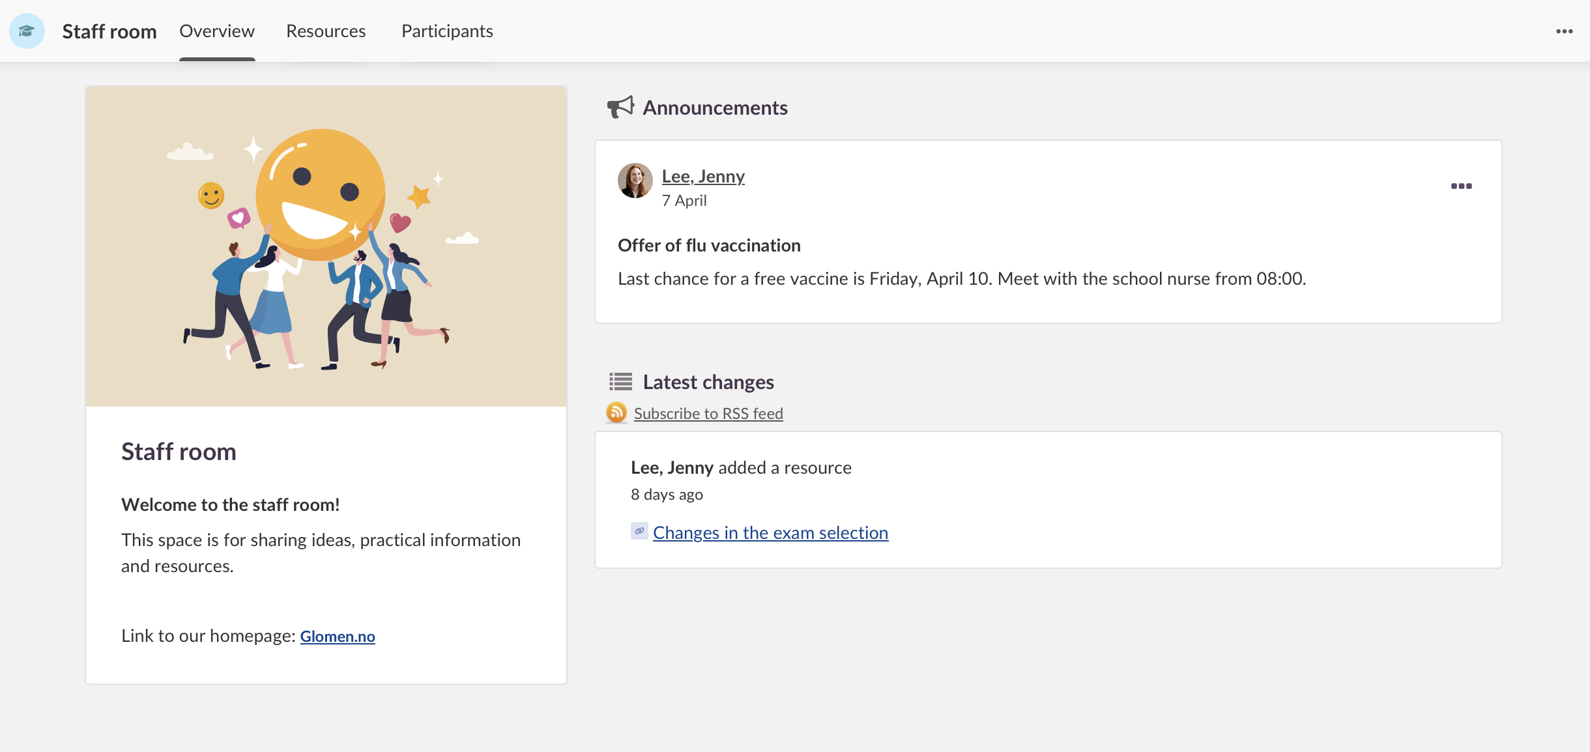Screen dimensions: 1590x752
Task: Open Changes in the exam selection
Action: (770, 532)
